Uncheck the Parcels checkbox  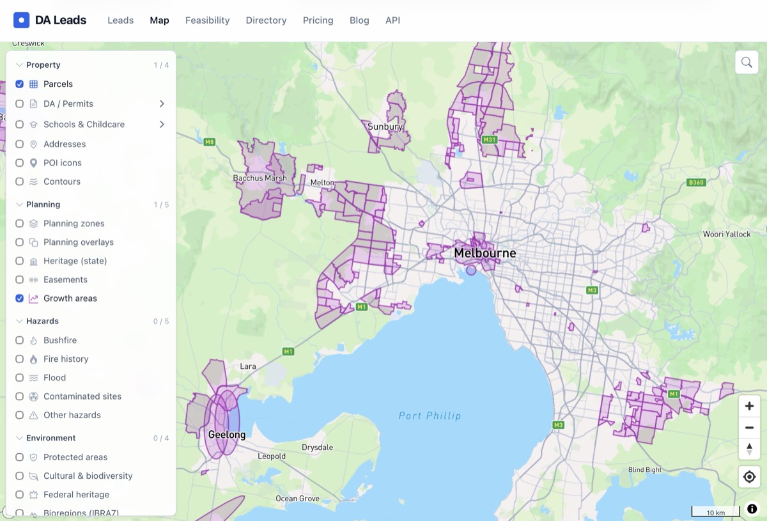pos(20,84)
